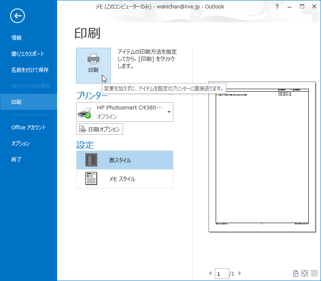Click the multiple pages preview icon
This screenshot has height=281, width=321.
pos(314,273)
